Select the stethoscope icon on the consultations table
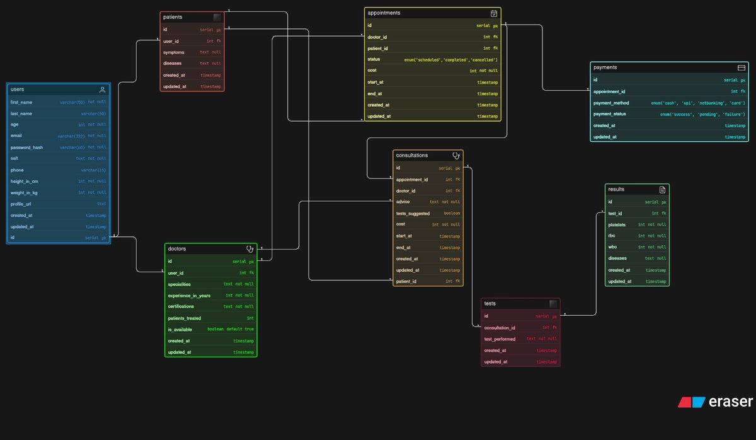Screen dimensions: 756x440 pyautogui.click(x=456, y=155)
